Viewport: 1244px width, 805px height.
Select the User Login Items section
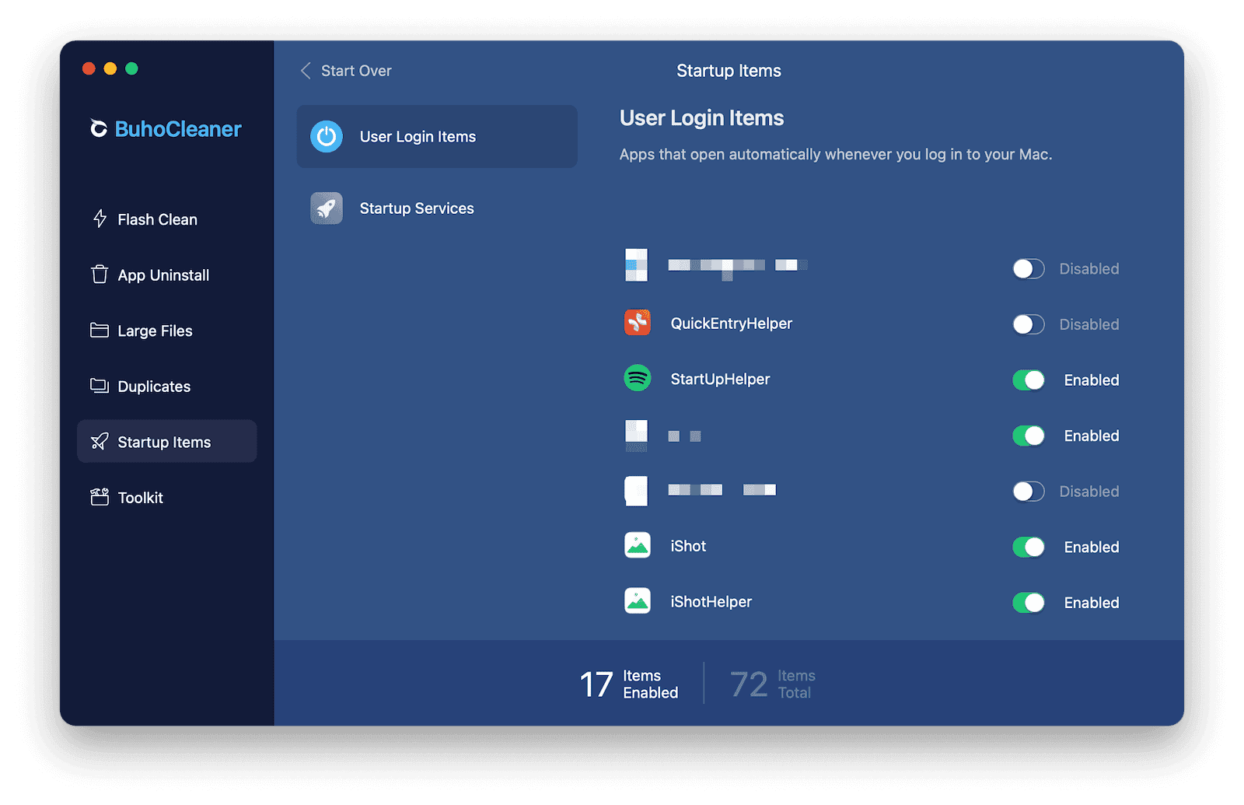pyautogui.click(x=436, y=136)
